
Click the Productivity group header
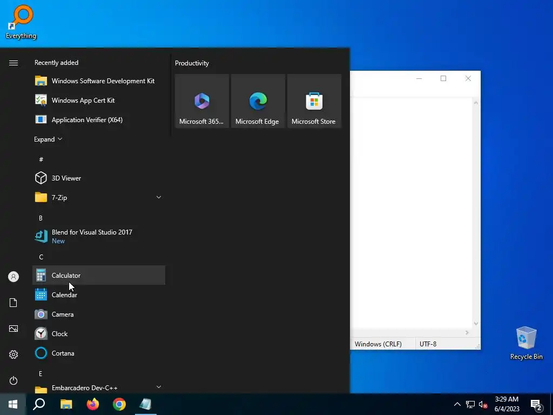click(x=192, y=63)
